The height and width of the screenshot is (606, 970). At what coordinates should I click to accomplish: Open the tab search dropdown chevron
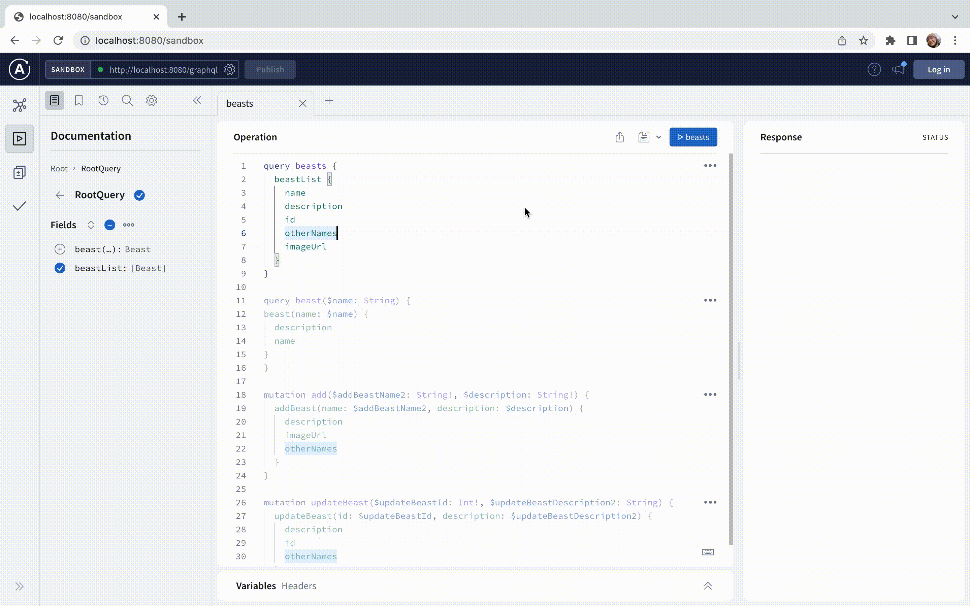955,17
